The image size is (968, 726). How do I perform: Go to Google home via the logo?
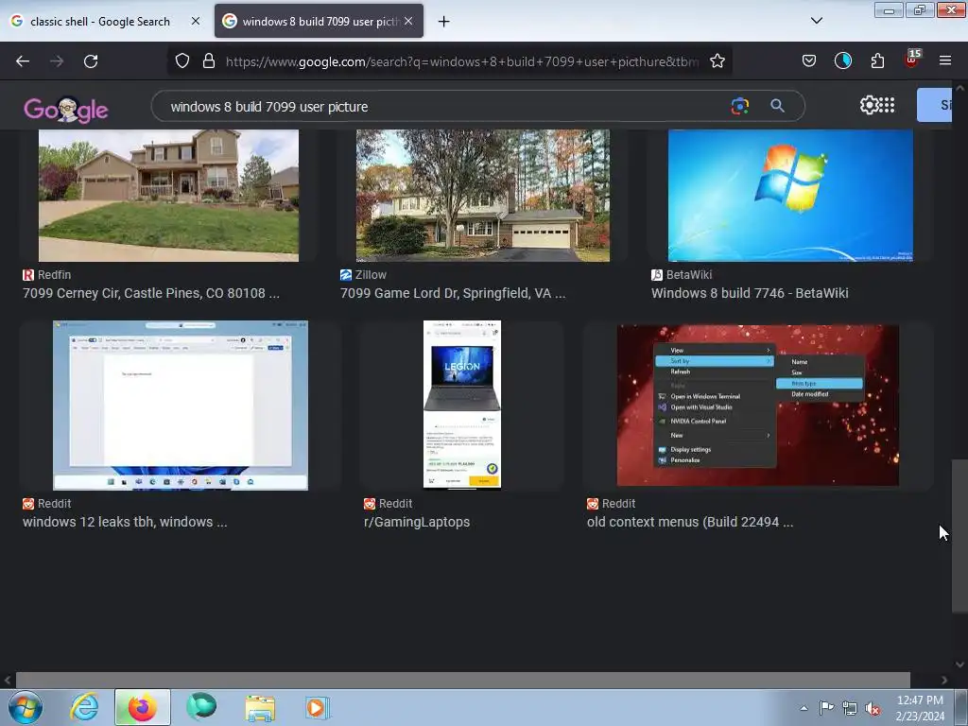[x=66, y=110]
